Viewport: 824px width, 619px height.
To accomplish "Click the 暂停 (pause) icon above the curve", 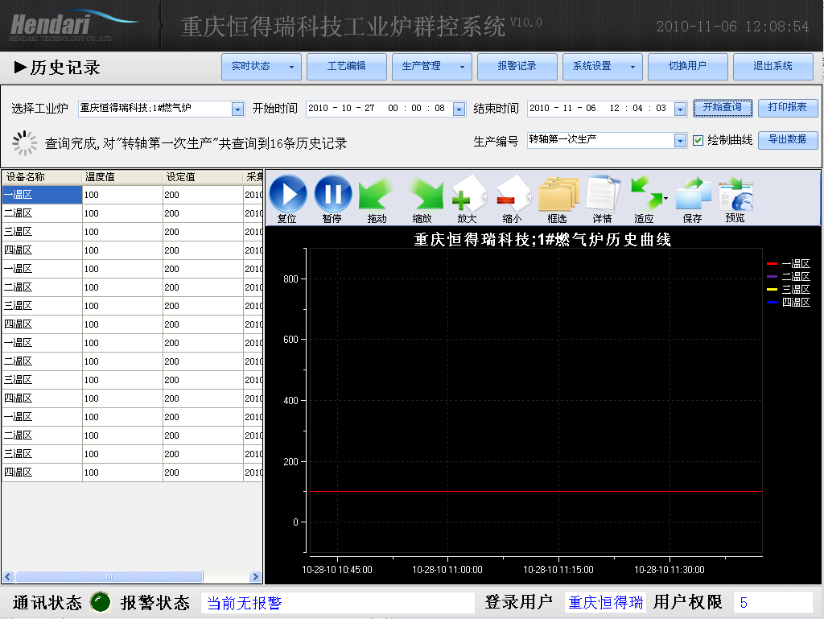I will pyautogui.click(x=332, y=195).
